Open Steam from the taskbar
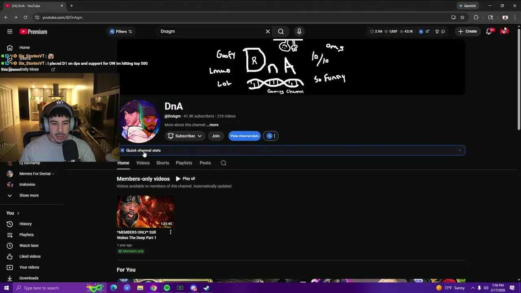This screenshot has width=521, height=293. coord(207,288)
